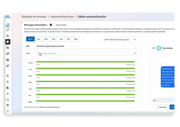Click the Sáb green schedule bar
Screen dimensions: 180x127
[86, 101]
